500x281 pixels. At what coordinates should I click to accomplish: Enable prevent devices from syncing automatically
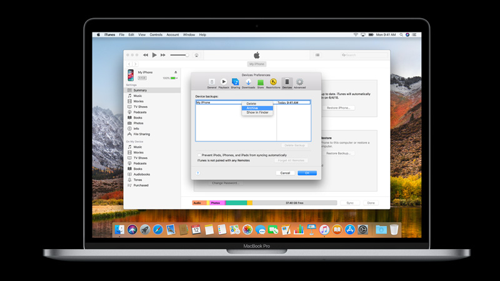199,155
